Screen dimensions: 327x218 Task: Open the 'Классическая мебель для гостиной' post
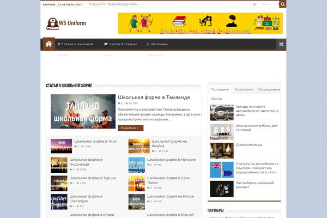tap(257, 128)
